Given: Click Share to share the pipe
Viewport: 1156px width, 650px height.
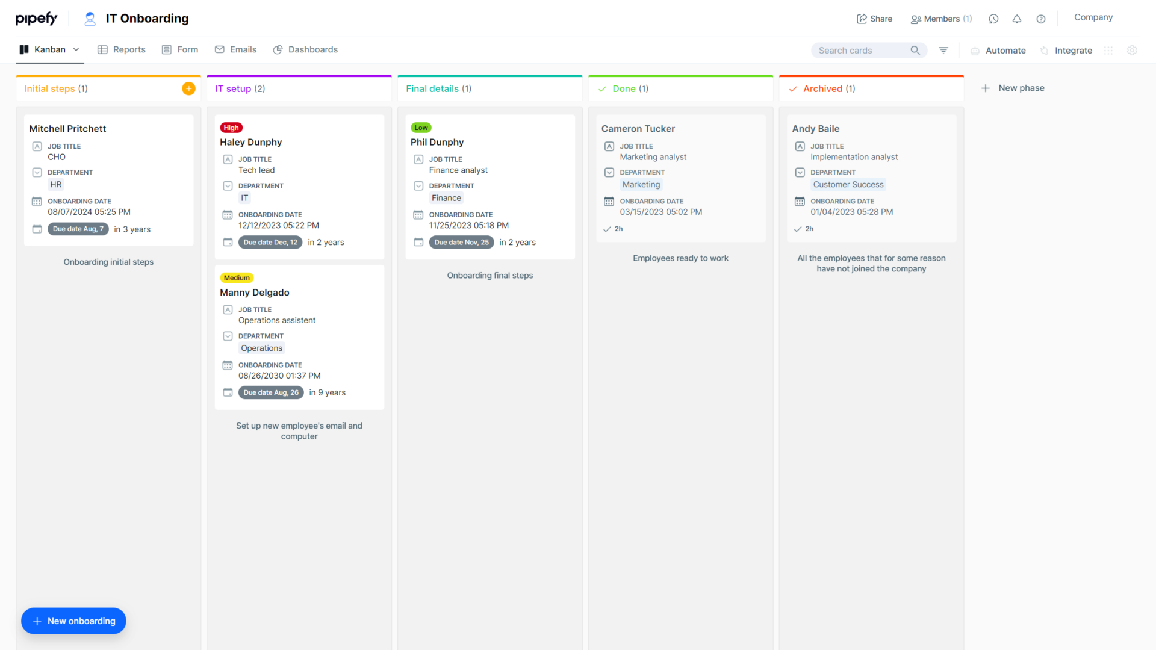Looking at the screenshot, I should tap(875, 19).
